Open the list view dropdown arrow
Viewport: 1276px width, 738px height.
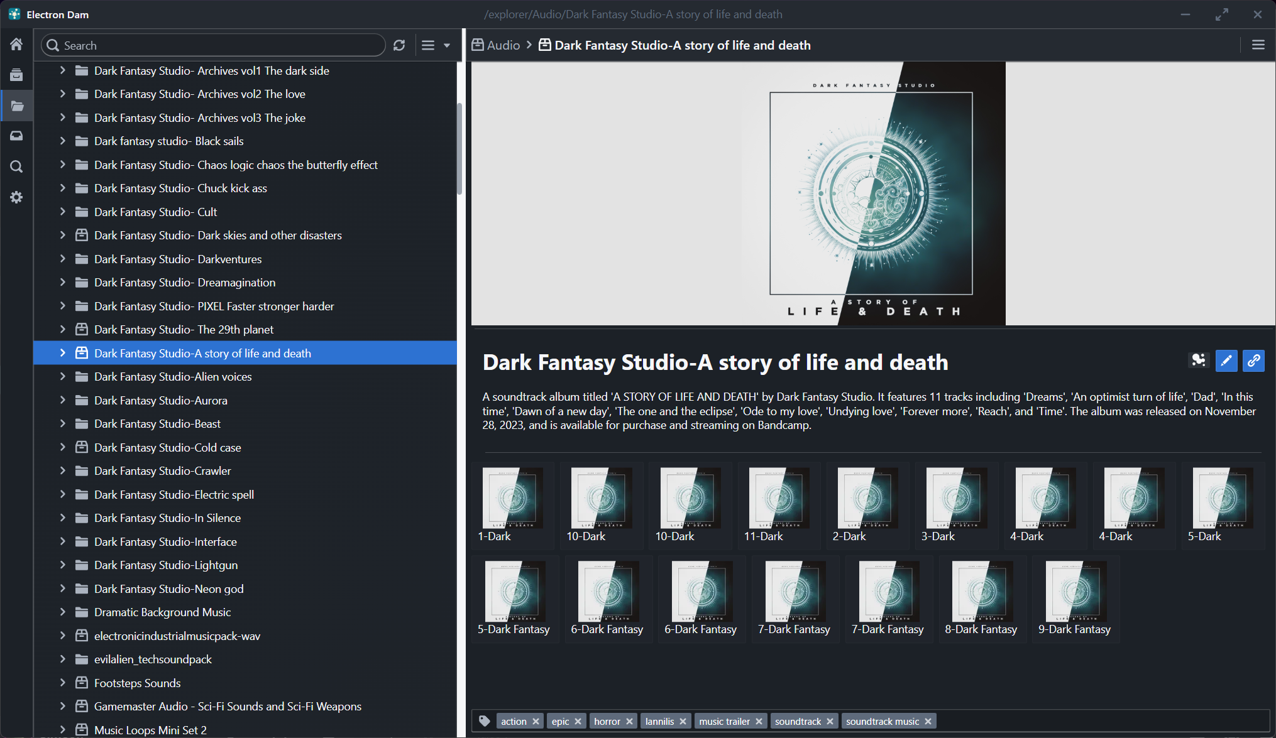pos(447,45)
